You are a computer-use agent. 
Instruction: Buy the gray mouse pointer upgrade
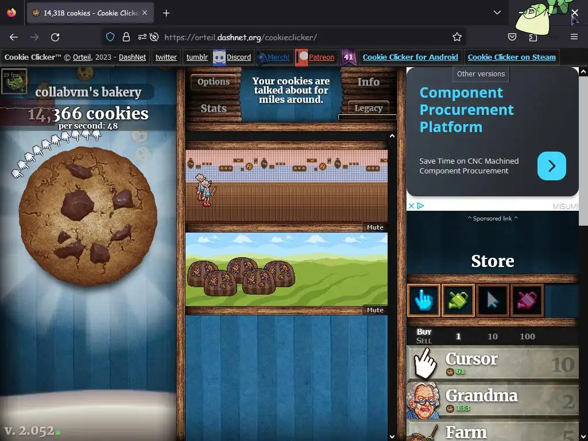(x=492, y=300)
